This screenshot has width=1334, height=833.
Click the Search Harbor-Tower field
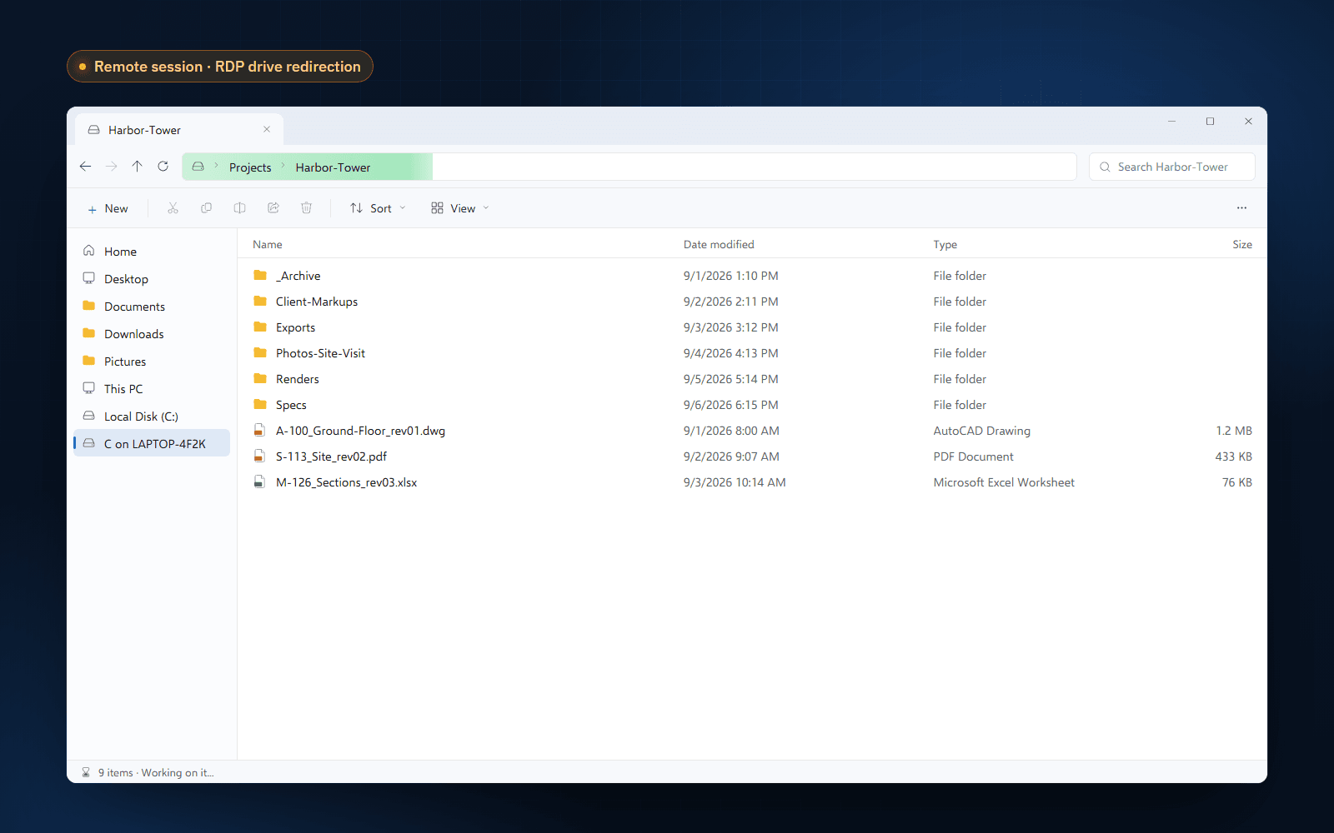tap(1171, 167)
